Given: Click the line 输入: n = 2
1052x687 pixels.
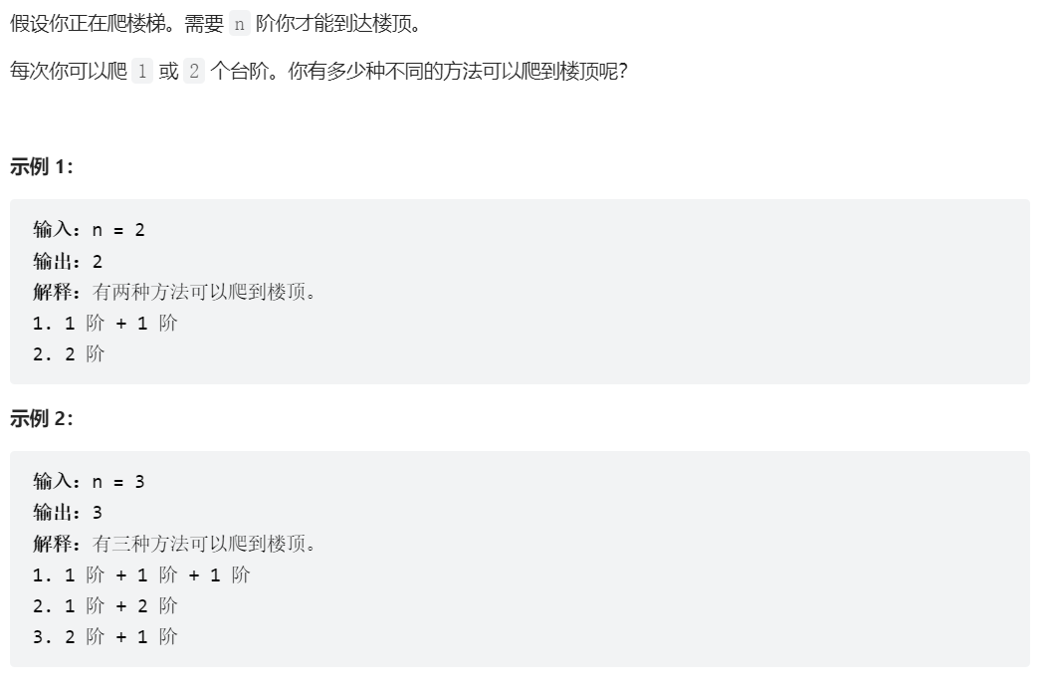Looking at the screenshot, I should coord(89,230).
